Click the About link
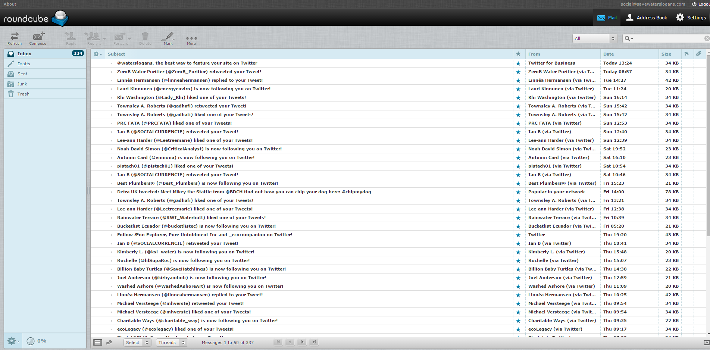 point(10,4)
